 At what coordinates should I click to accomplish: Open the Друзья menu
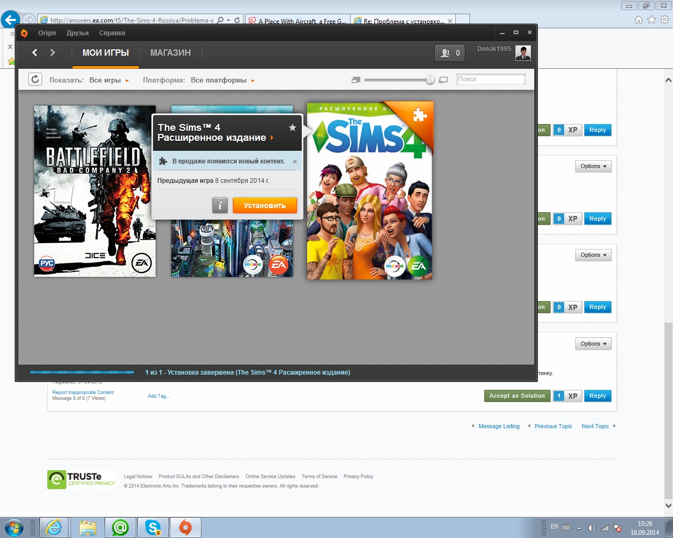click(x=78, y=33)
